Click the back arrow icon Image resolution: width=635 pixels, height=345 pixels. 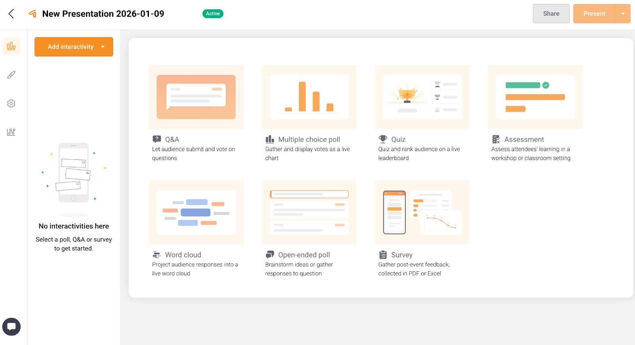click(11, 14)
